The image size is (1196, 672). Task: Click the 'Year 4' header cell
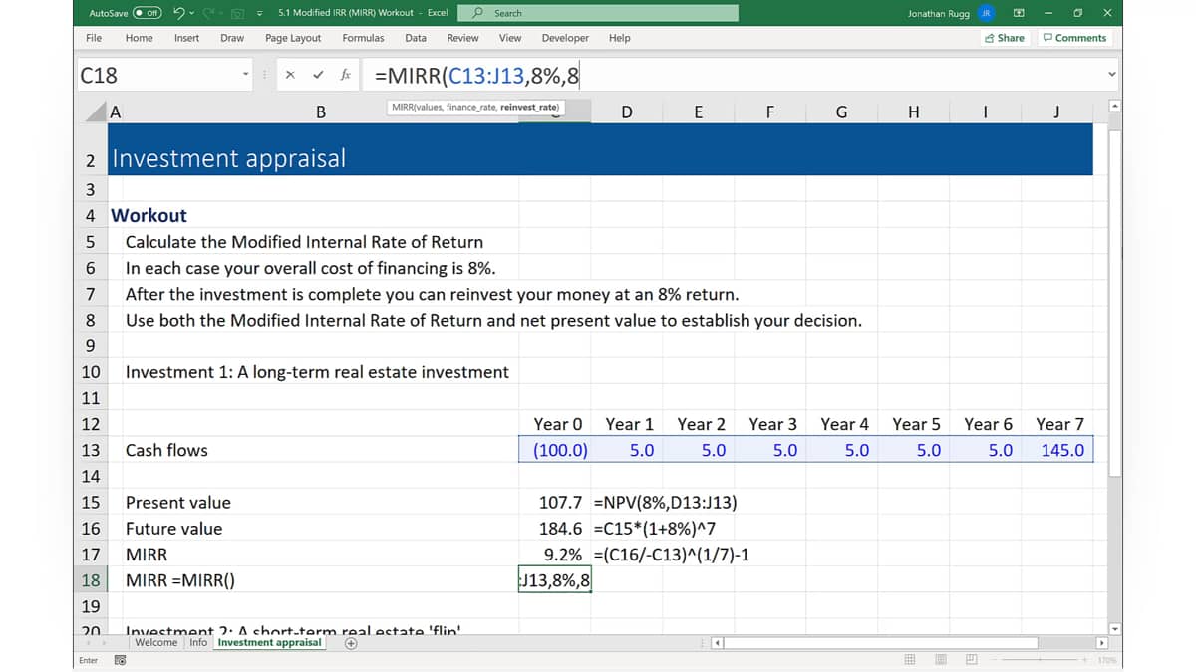coord(842,424)
